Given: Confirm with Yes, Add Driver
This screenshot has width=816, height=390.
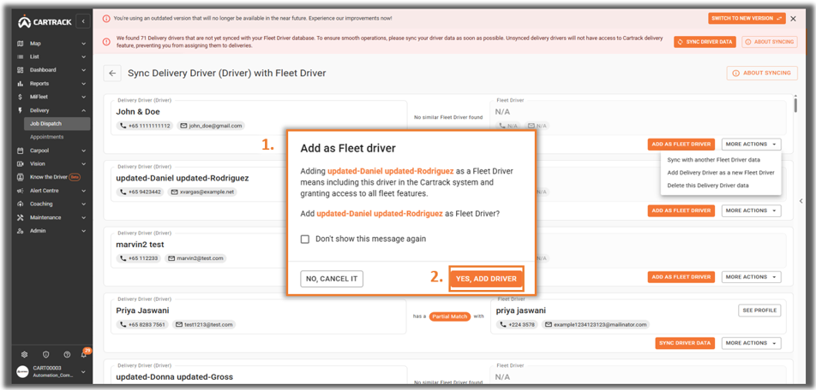Looking at the screenshot, I should 486,279.
